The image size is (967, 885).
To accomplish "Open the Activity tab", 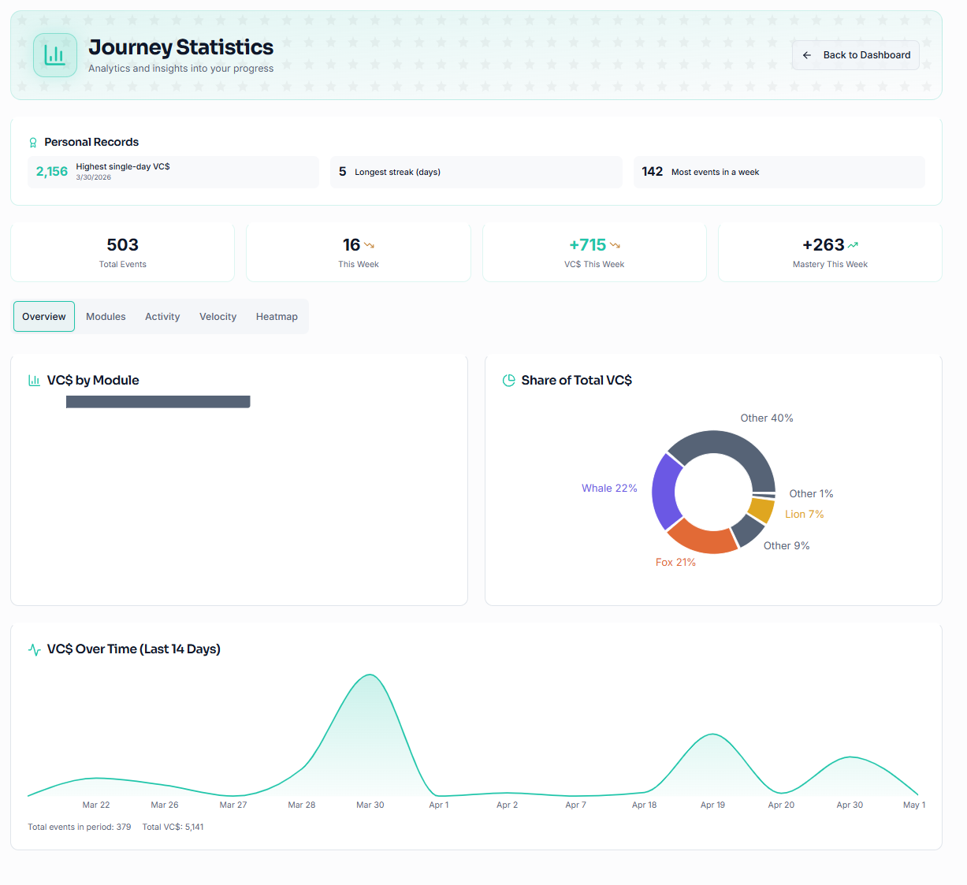I will (x=162, y=317).
